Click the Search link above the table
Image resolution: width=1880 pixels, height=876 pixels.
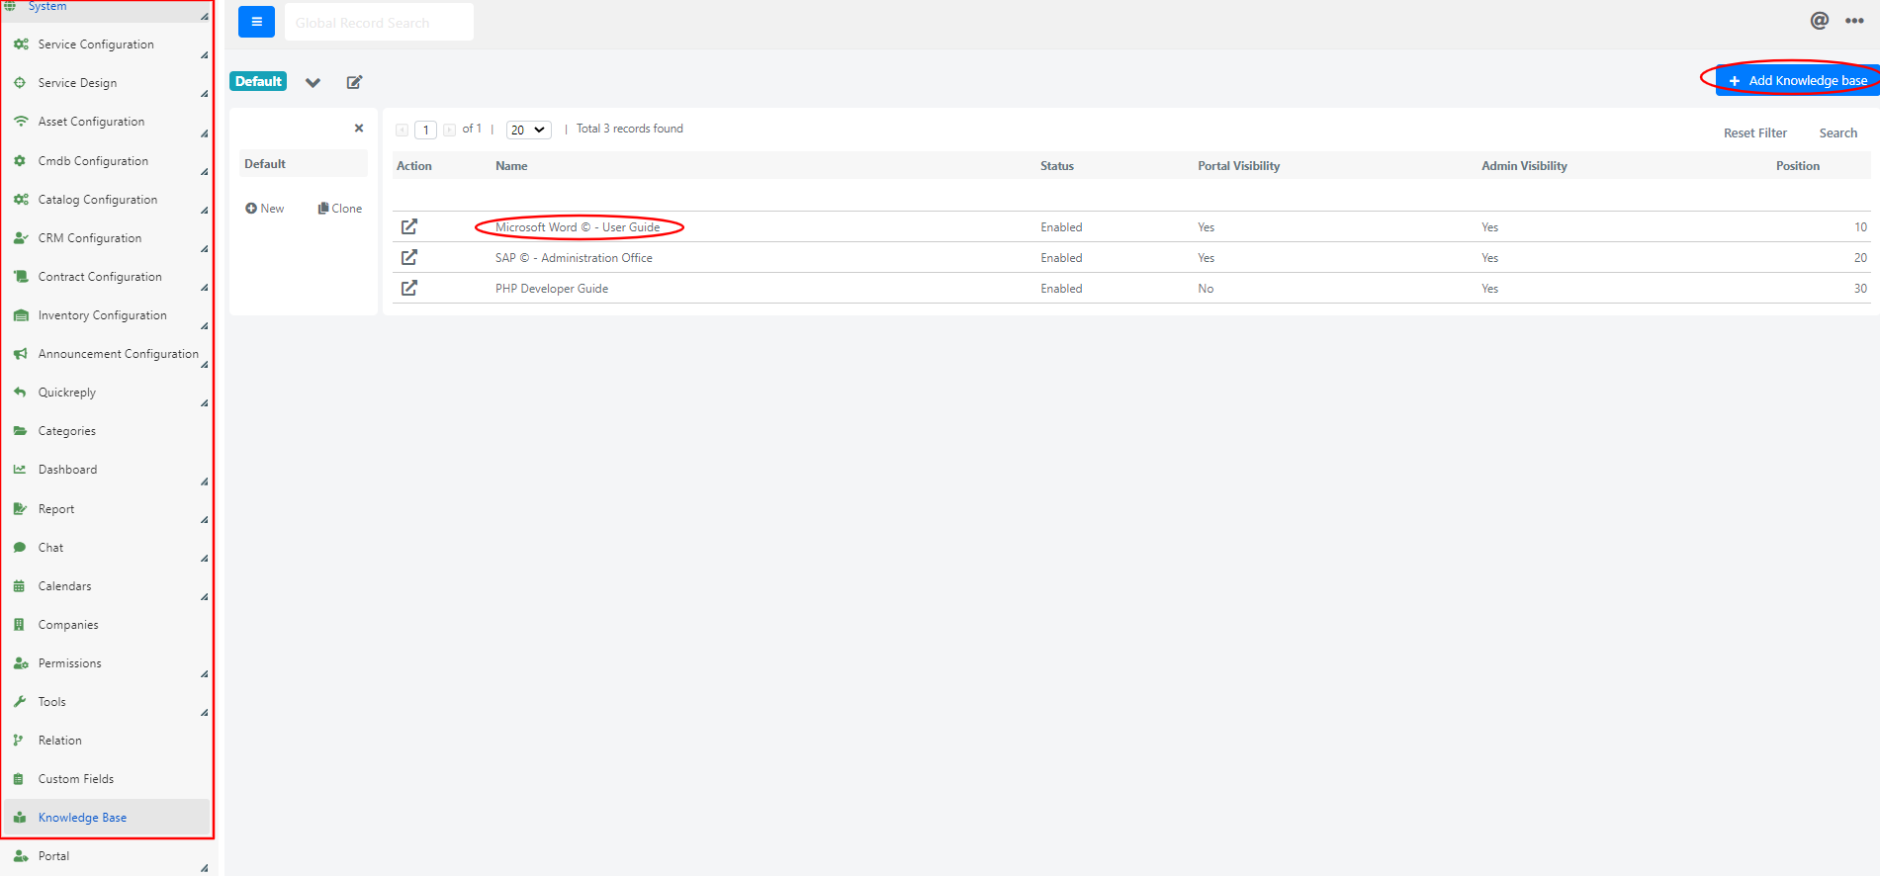[1838, 133]
